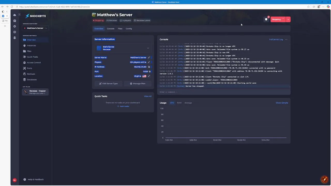
Task: Select the RAM usage tab
Action: pos(179,103)
